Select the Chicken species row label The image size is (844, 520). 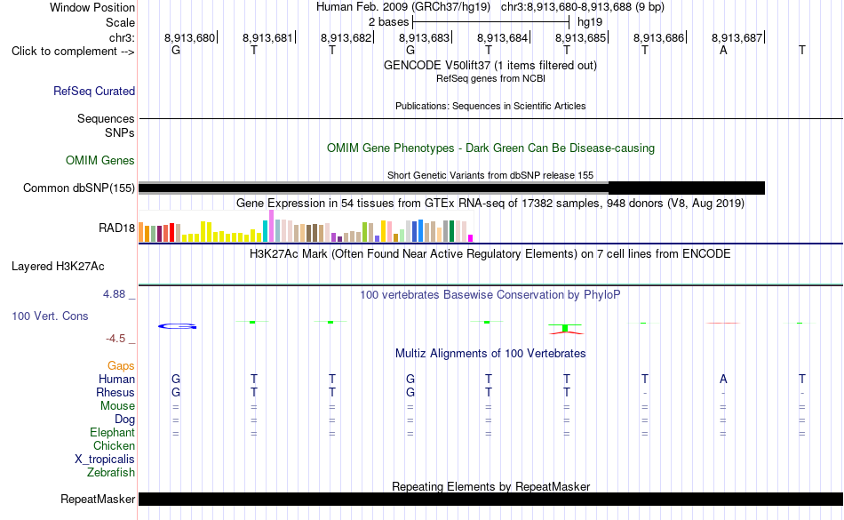114,445
